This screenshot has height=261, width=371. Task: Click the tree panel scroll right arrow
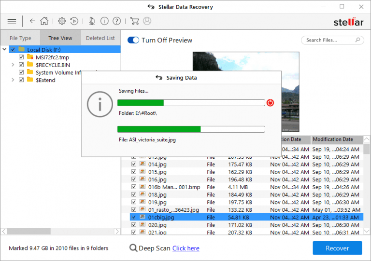pos(117,231)
